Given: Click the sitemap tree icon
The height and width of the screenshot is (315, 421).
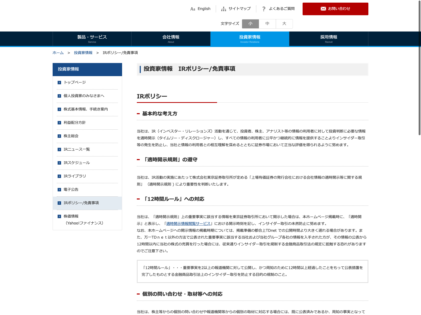Looking at the screenshot, I should pos(224,9).
